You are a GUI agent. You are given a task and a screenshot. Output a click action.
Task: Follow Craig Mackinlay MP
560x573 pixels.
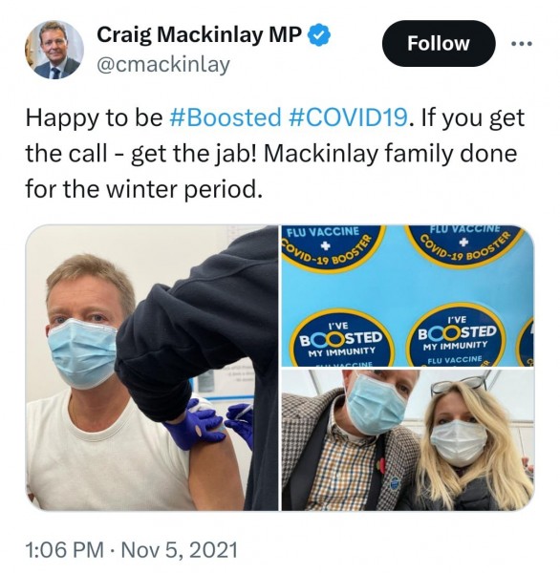[439, 44]
